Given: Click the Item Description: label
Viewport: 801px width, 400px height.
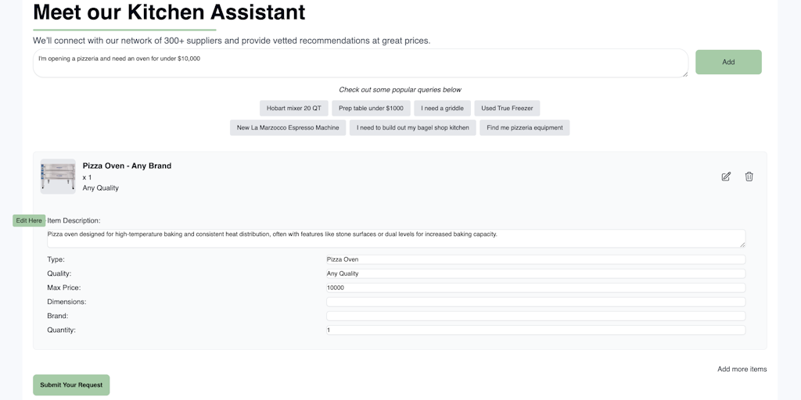Looking at the screenshot, I should click(74, 220).
